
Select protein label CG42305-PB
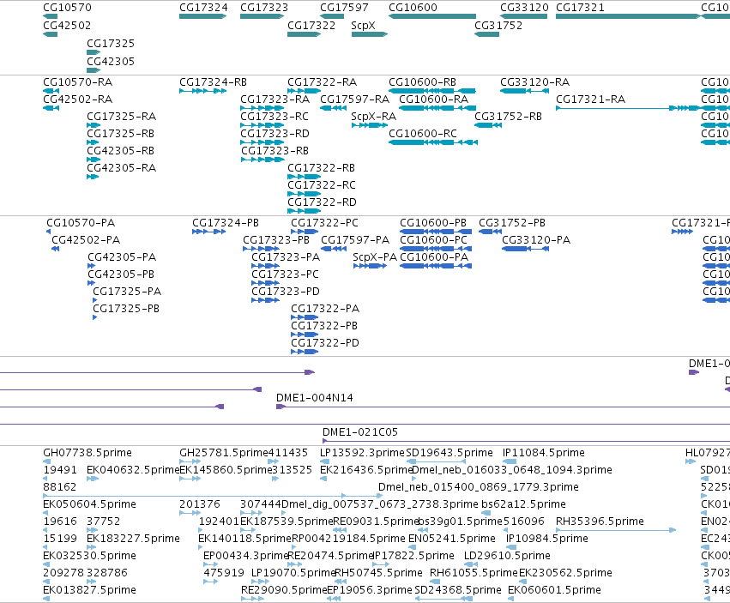coord(121,274)
